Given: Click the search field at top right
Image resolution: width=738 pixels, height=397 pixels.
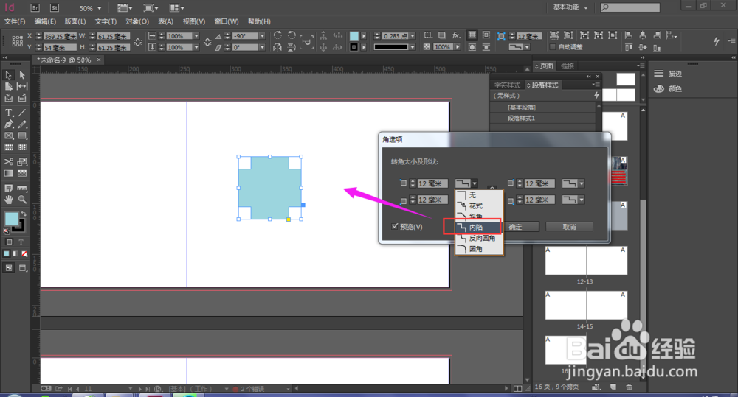Looking at the screenshot, I should click(x=631, y=7).
